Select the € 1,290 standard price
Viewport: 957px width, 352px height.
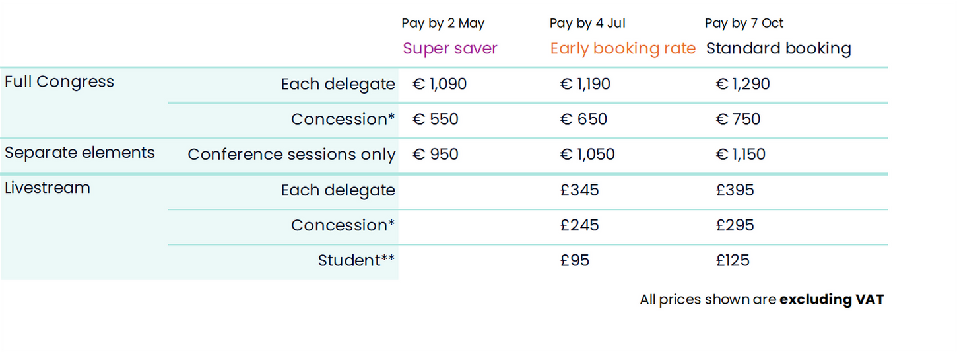pos(742,84)
